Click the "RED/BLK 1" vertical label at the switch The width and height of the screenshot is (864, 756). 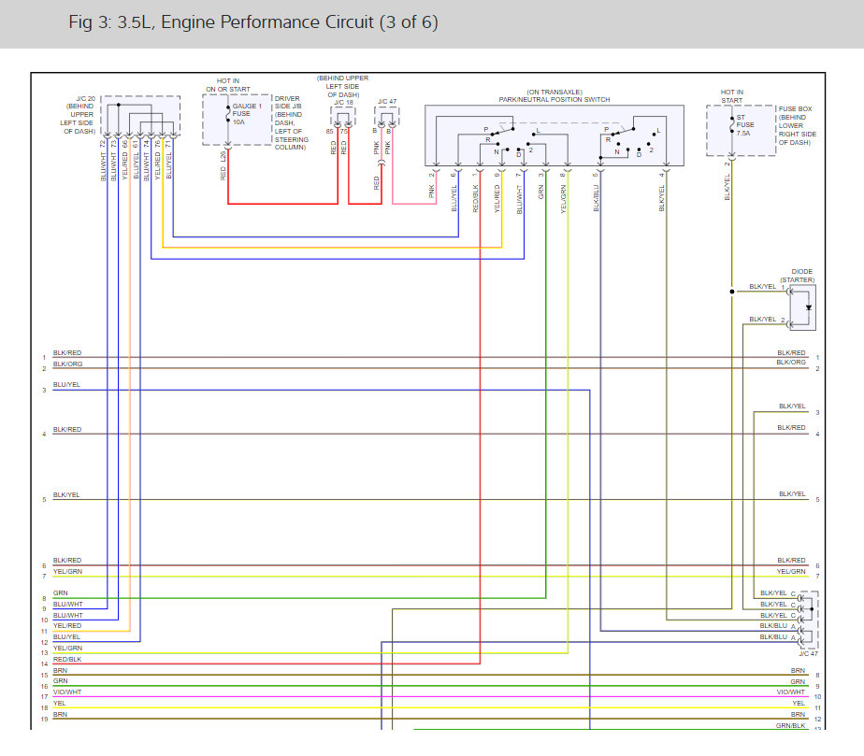tap(476, 193)
